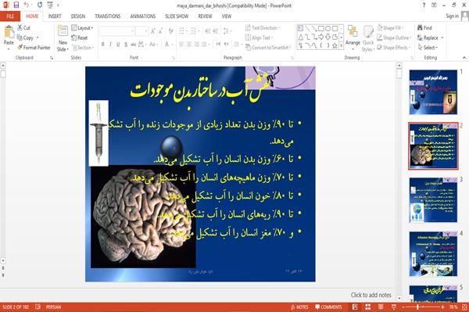Click the Redo/Repeat icon
This screenshot has height=312, width=469.
(x=40, y=5)
